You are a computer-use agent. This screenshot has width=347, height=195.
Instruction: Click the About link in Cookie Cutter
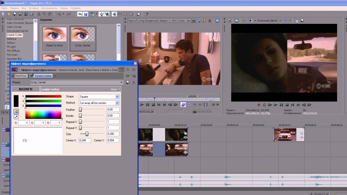tap(114, 89)
